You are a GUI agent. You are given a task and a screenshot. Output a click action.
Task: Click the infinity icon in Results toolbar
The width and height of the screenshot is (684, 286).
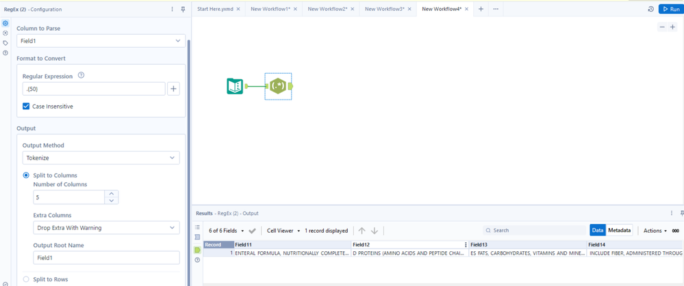(675, 231)
